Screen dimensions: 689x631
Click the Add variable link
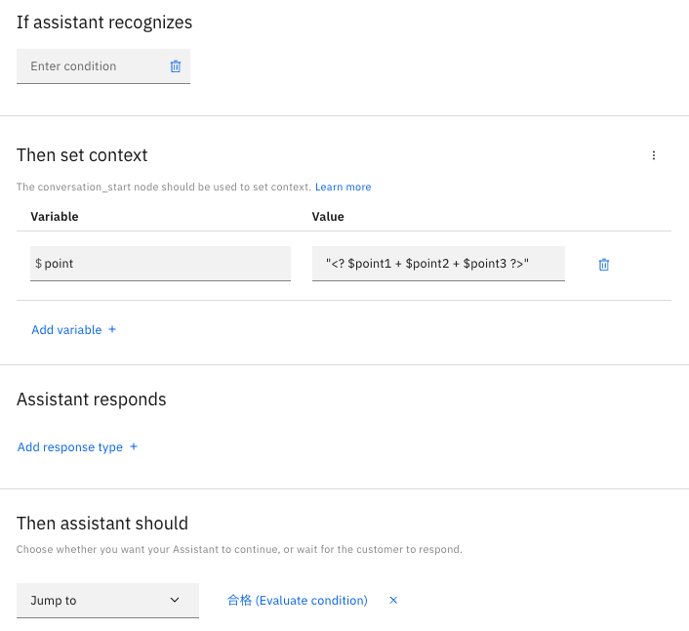click(66, 330)
